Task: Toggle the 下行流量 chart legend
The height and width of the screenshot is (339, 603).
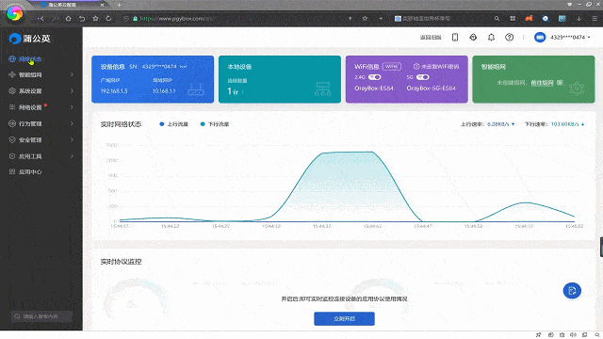Action: [x=215, y=124]
